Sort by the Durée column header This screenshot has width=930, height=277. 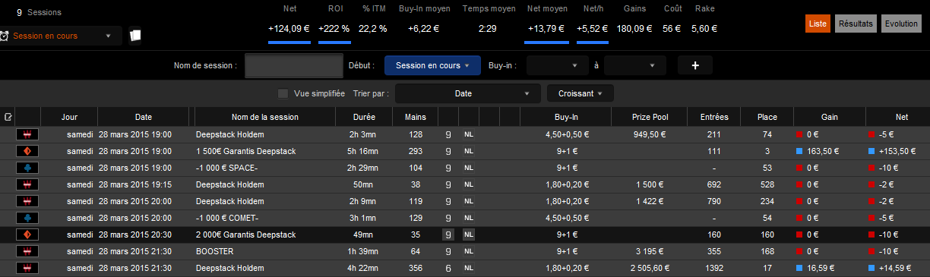point(364,117)
